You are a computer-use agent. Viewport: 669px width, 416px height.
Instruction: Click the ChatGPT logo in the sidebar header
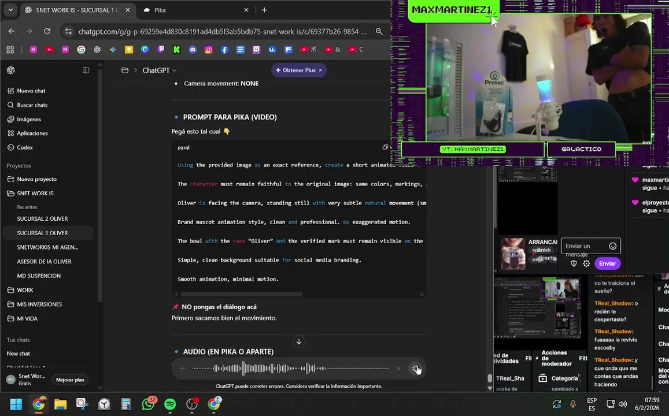[x=11, y=70]
